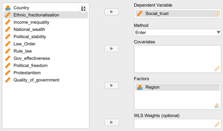223x131 pixels.
Task: Click the ruler icon beside Ethnic_fractionalisation
Action: click(8, 15)
